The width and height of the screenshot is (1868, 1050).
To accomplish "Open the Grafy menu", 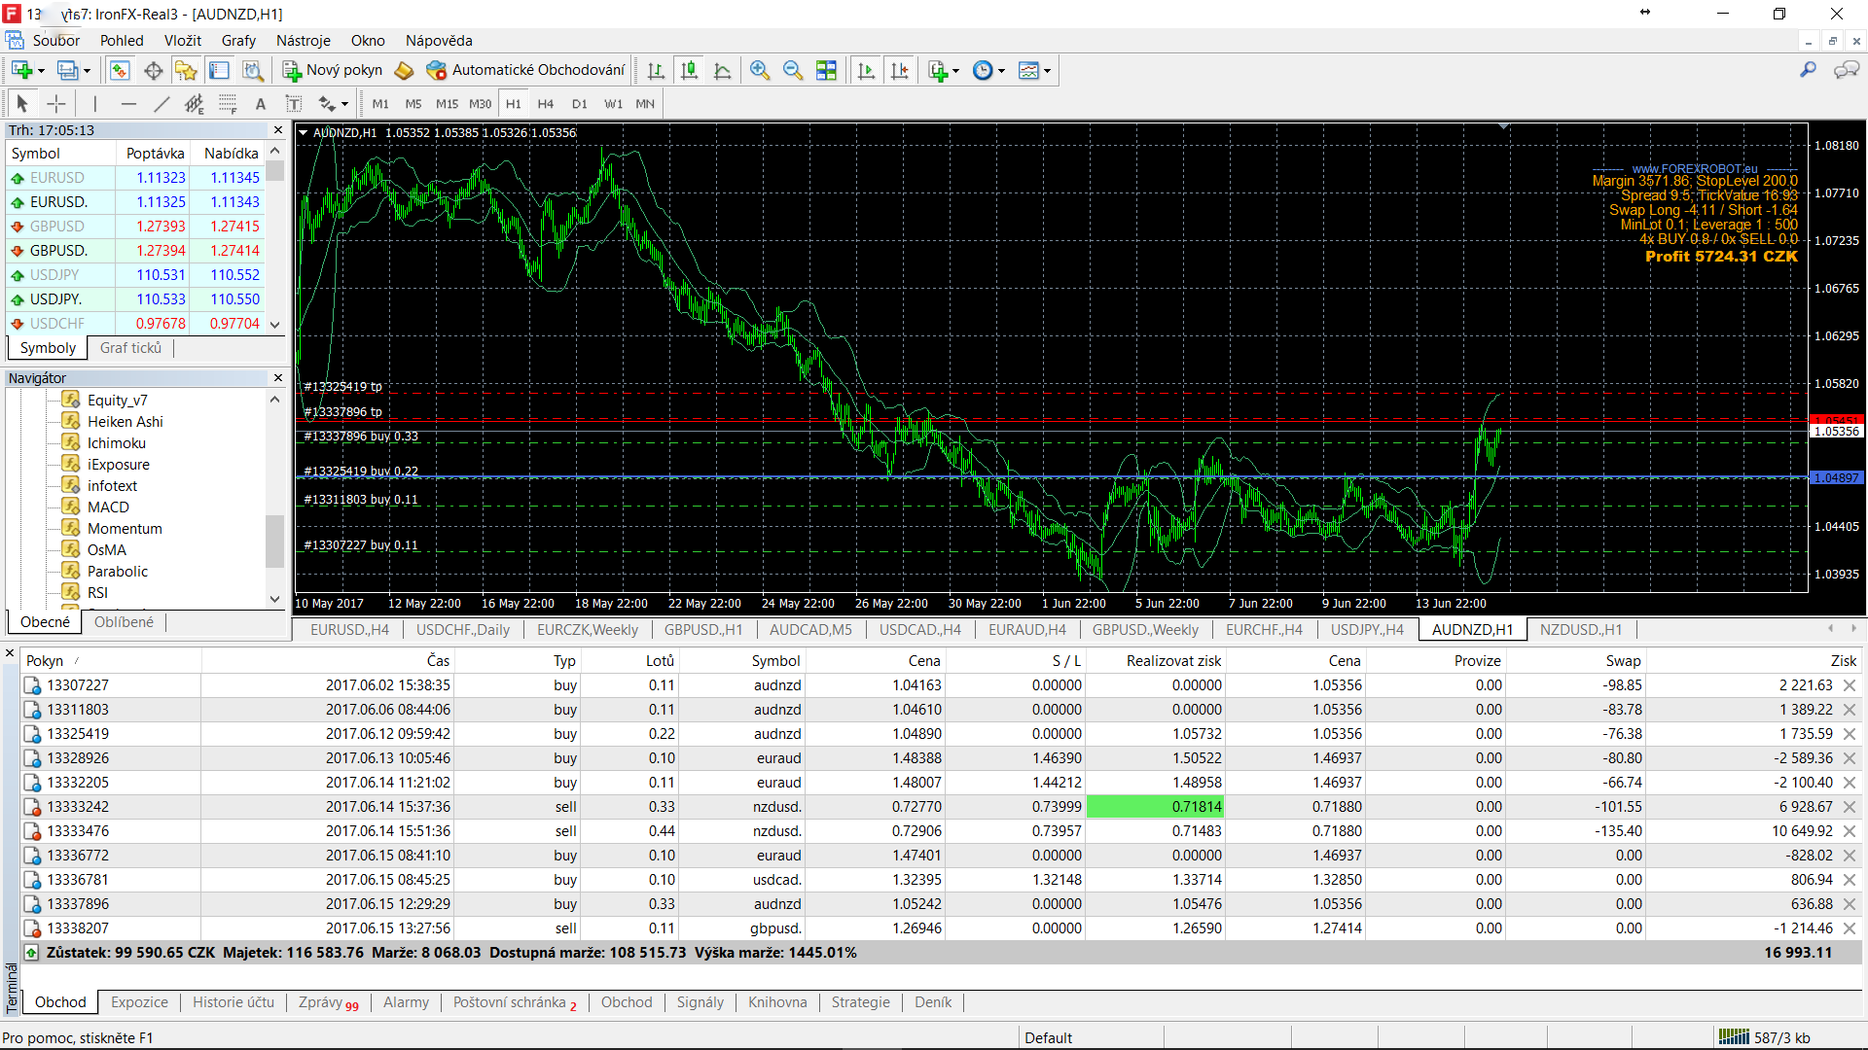I will [x=238, y=41].
